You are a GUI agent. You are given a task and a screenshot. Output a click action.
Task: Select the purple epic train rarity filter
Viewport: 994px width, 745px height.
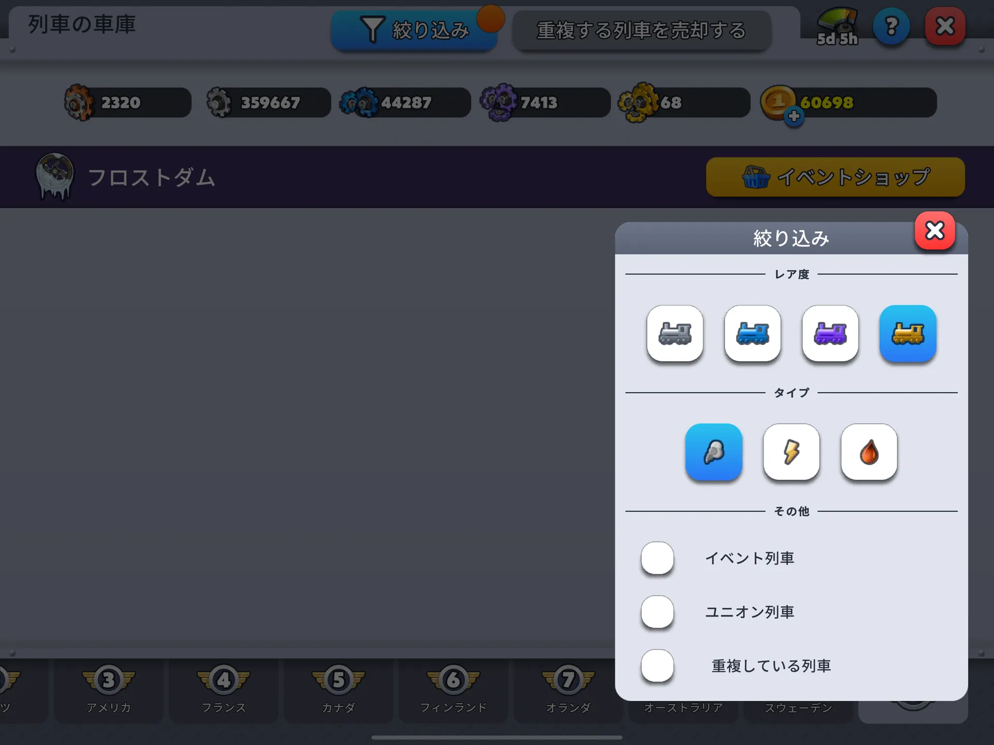(x=830, y=333)
